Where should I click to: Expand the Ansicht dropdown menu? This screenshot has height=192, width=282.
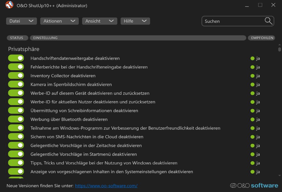100,21
